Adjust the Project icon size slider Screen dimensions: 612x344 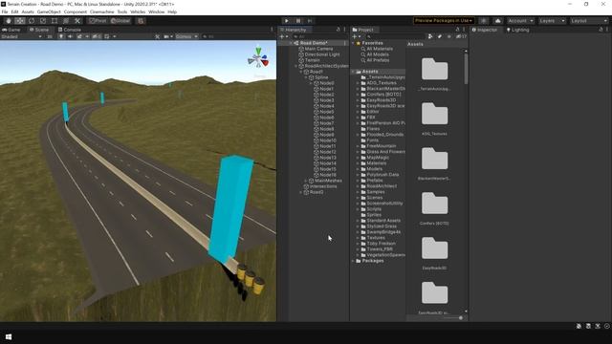pos(461,318)
